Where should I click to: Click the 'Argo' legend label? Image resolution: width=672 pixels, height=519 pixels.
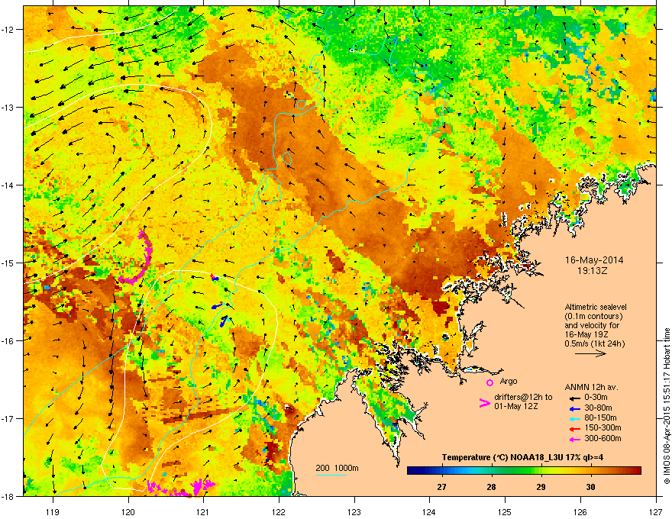click(509, 381)
